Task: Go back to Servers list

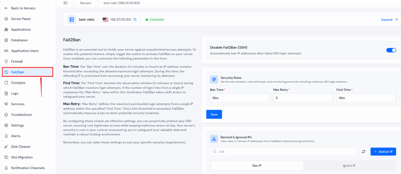Action: (22, 8)
